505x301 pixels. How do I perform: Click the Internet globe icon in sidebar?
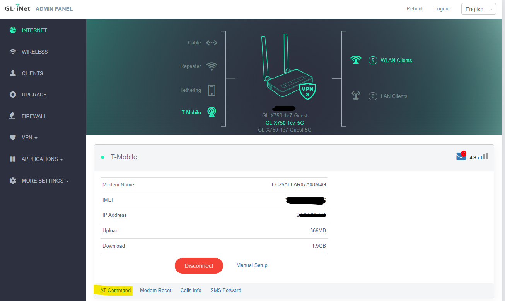coord(13,30)
